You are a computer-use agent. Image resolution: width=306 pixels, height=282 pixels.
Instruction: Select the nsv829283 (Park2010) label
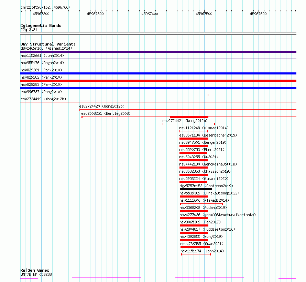(x=41, y=84)
